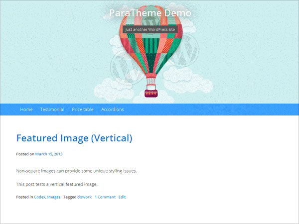Go to Home in the navigation bar
Image resolution: width=299 pixels, height=224 pixels.
tap(26, 110)
